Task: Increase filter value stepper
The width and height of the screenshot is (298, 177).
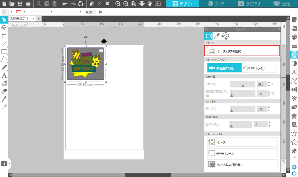Action: coord(269,108)
